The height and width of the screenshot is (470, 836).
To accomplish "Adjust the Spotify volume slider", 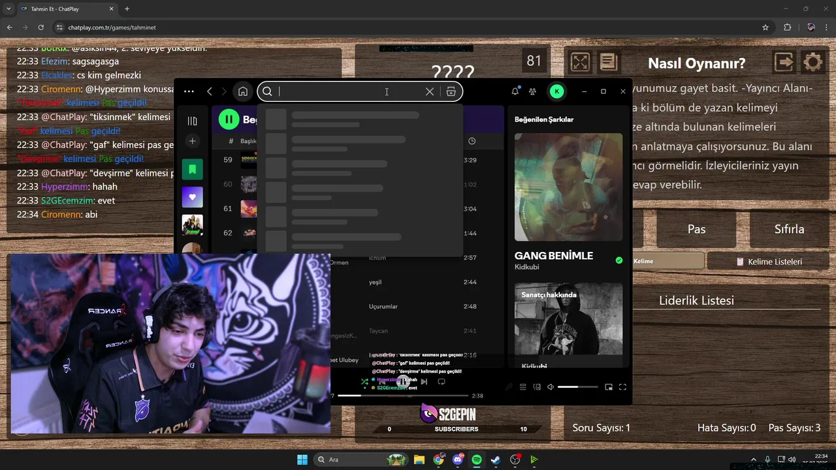I will tap(577, 387).
